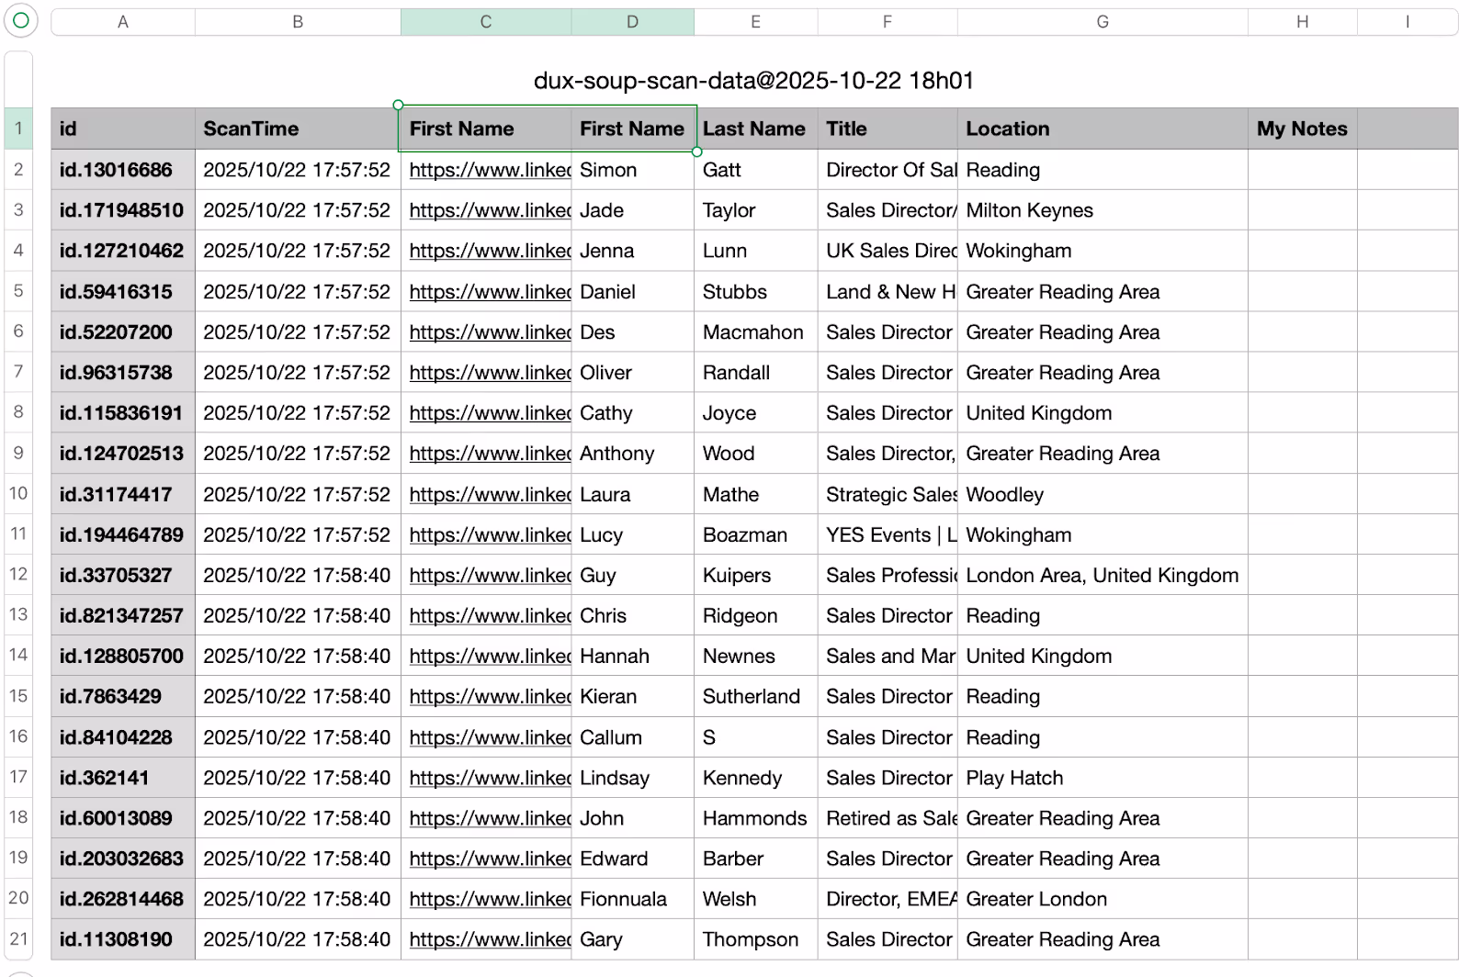Select column E header
Screen dimensions: 1470x977
tap(755, 22)
